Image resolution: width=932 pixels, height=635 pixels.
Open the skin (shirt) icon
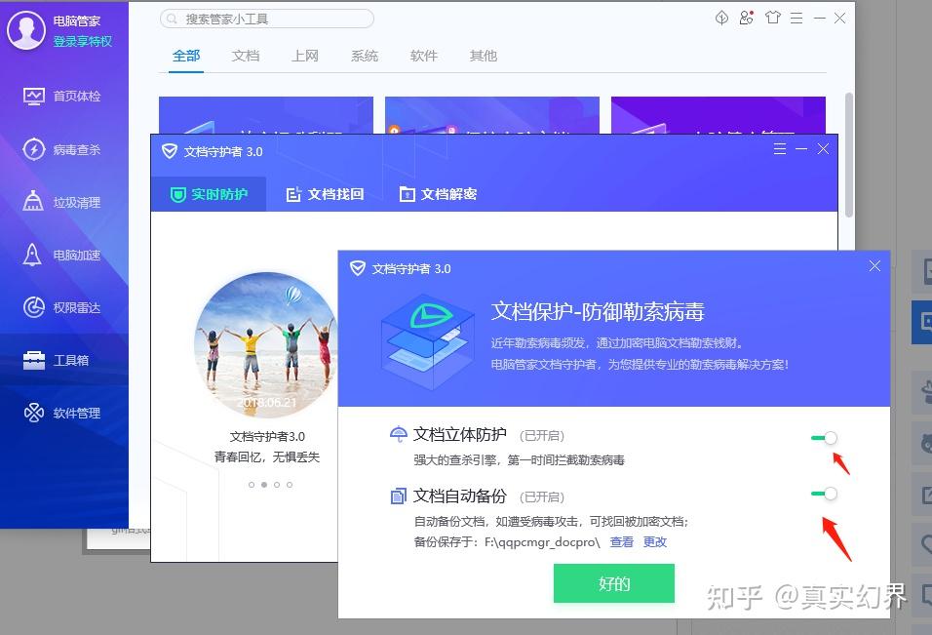pyautogui.click(x=773, y=18)
